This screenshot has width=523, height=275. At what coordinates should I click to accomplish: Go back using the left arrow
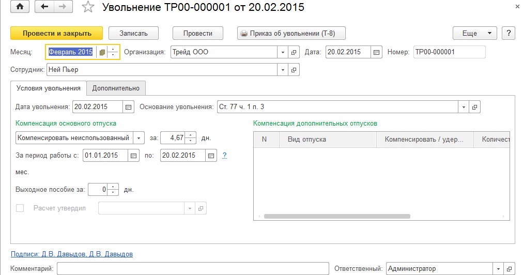[x=44, y=7]
